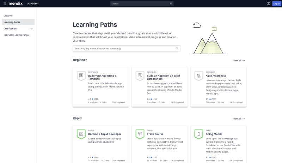282x163 pixels.
Task: Open Going Mobile title
Action: (x=214, y=134)
